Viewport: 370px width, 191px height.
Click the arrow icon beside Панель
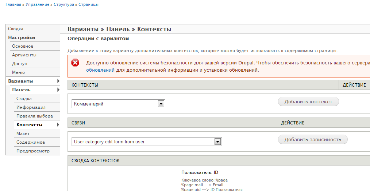coord(58,89)
